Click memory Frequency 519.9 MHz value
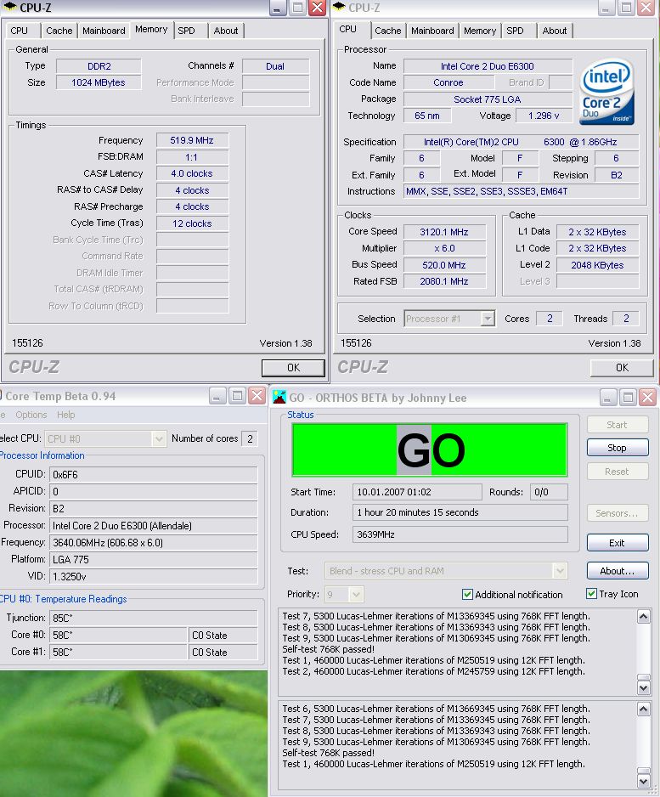 (192, 140)
